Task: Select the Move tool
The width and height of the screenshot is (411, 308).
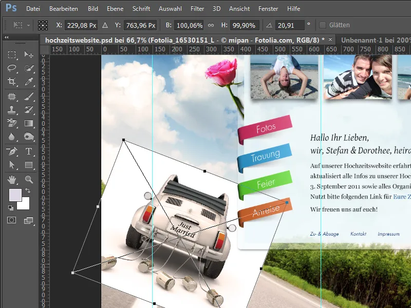Action: 29,54
